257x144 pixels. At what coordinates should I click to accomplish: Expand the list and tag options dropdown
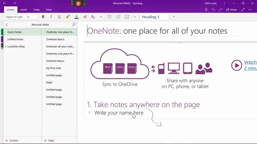coord(135,17)
